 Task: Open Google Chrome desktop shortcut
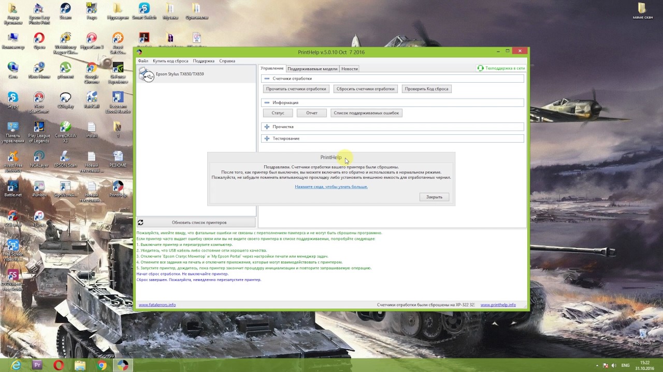[x=92, y=73]
